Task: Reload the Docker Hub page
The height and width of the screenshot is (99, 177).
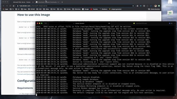Action: point(10,6)
